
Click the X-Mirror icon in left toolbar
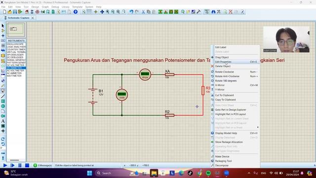[3, 153]
